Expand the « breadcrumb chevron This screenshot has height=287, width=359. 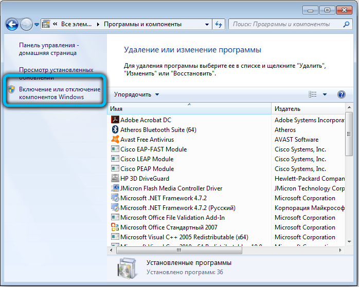[x=55, y=24]
